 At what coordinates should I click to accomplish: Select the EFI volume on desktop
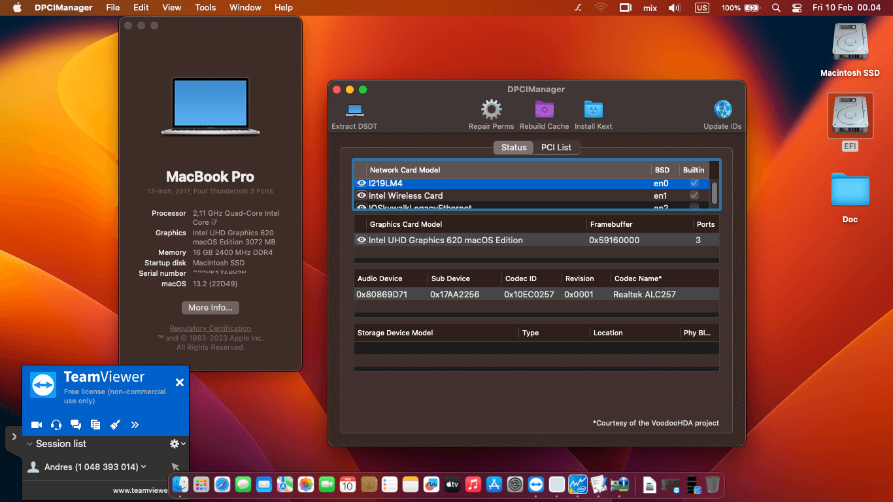pos(850,122)
